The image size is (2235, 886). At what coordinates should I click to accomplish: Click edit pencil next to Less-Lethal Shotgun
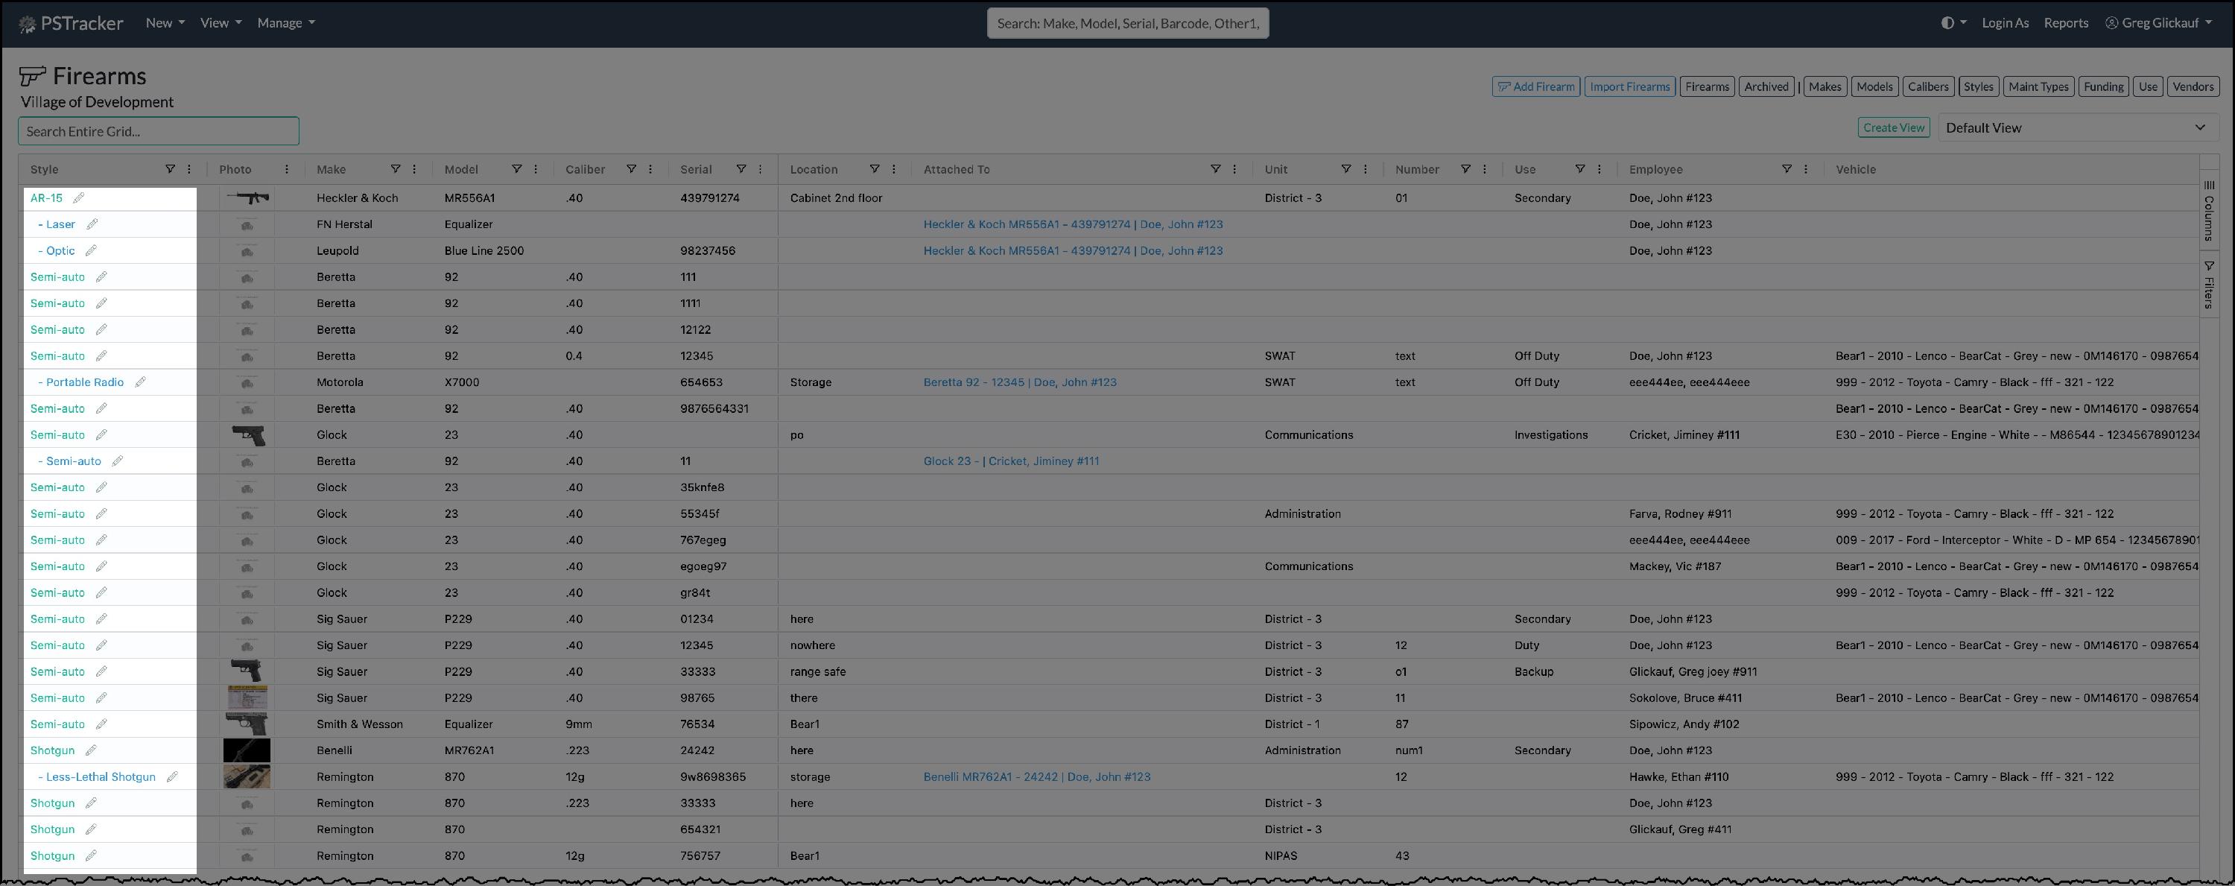pyautogui.click(x=172, y=776)
